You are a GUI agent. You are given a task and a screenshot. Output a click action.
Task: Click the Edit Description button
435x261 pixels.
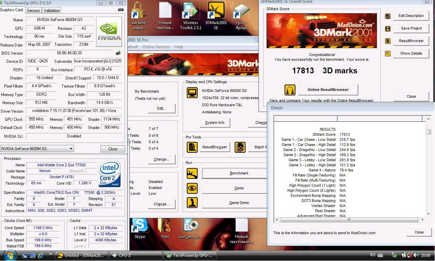point(411,16)
